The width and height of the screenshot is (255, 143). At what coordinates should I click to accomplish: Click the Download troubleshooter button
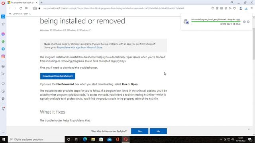point(57,76)
